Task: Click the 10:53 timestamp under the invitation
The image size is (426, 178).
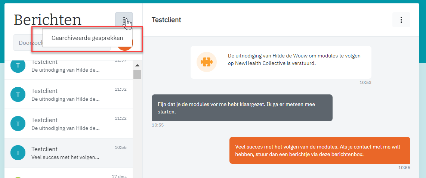Action: click(x=365, y=82)
